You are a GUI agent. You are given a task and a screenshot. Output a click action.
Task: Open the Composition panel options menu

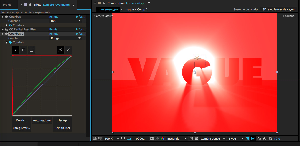(149, 3)
